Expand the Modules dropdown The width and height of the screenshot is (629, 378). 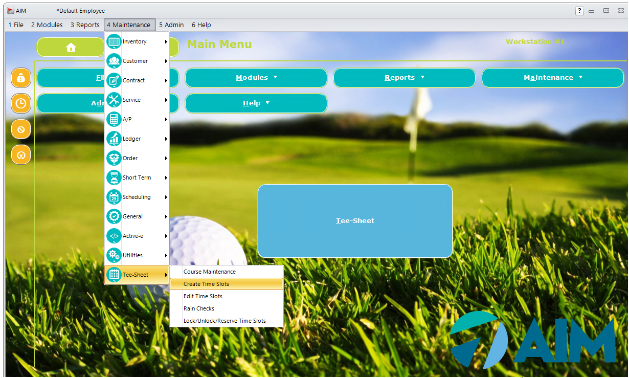256,78
